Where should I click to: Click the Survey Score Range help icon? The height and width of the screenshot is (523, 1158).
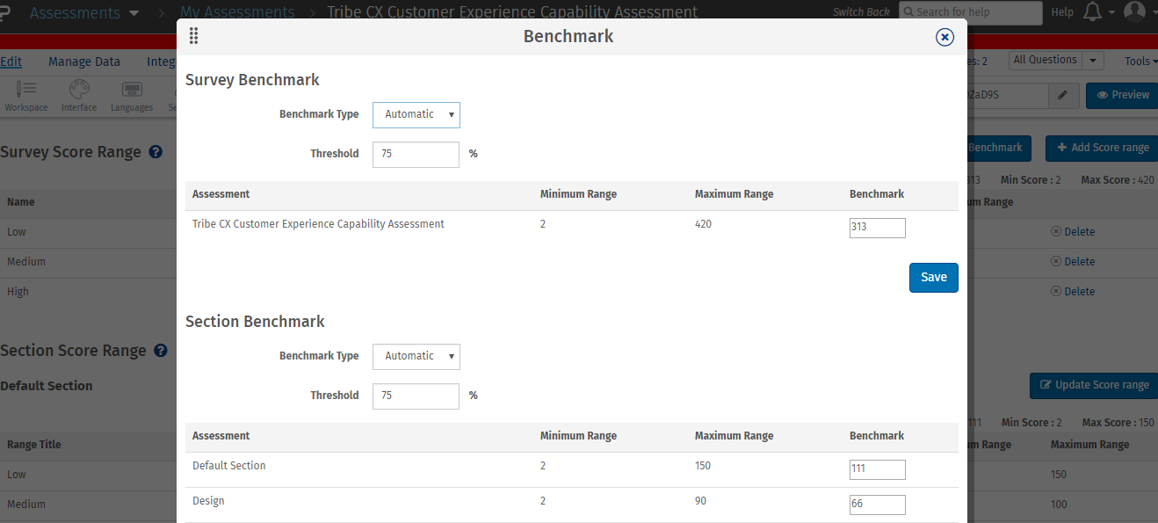tap(156, 152)
